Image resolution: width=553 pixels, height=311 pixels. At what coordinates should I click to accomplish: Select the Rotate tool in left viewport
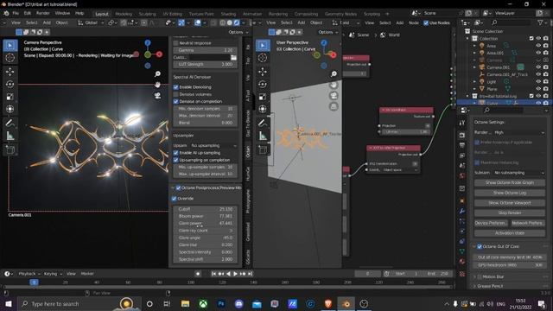pyautogui.click(x=10, y=85)
